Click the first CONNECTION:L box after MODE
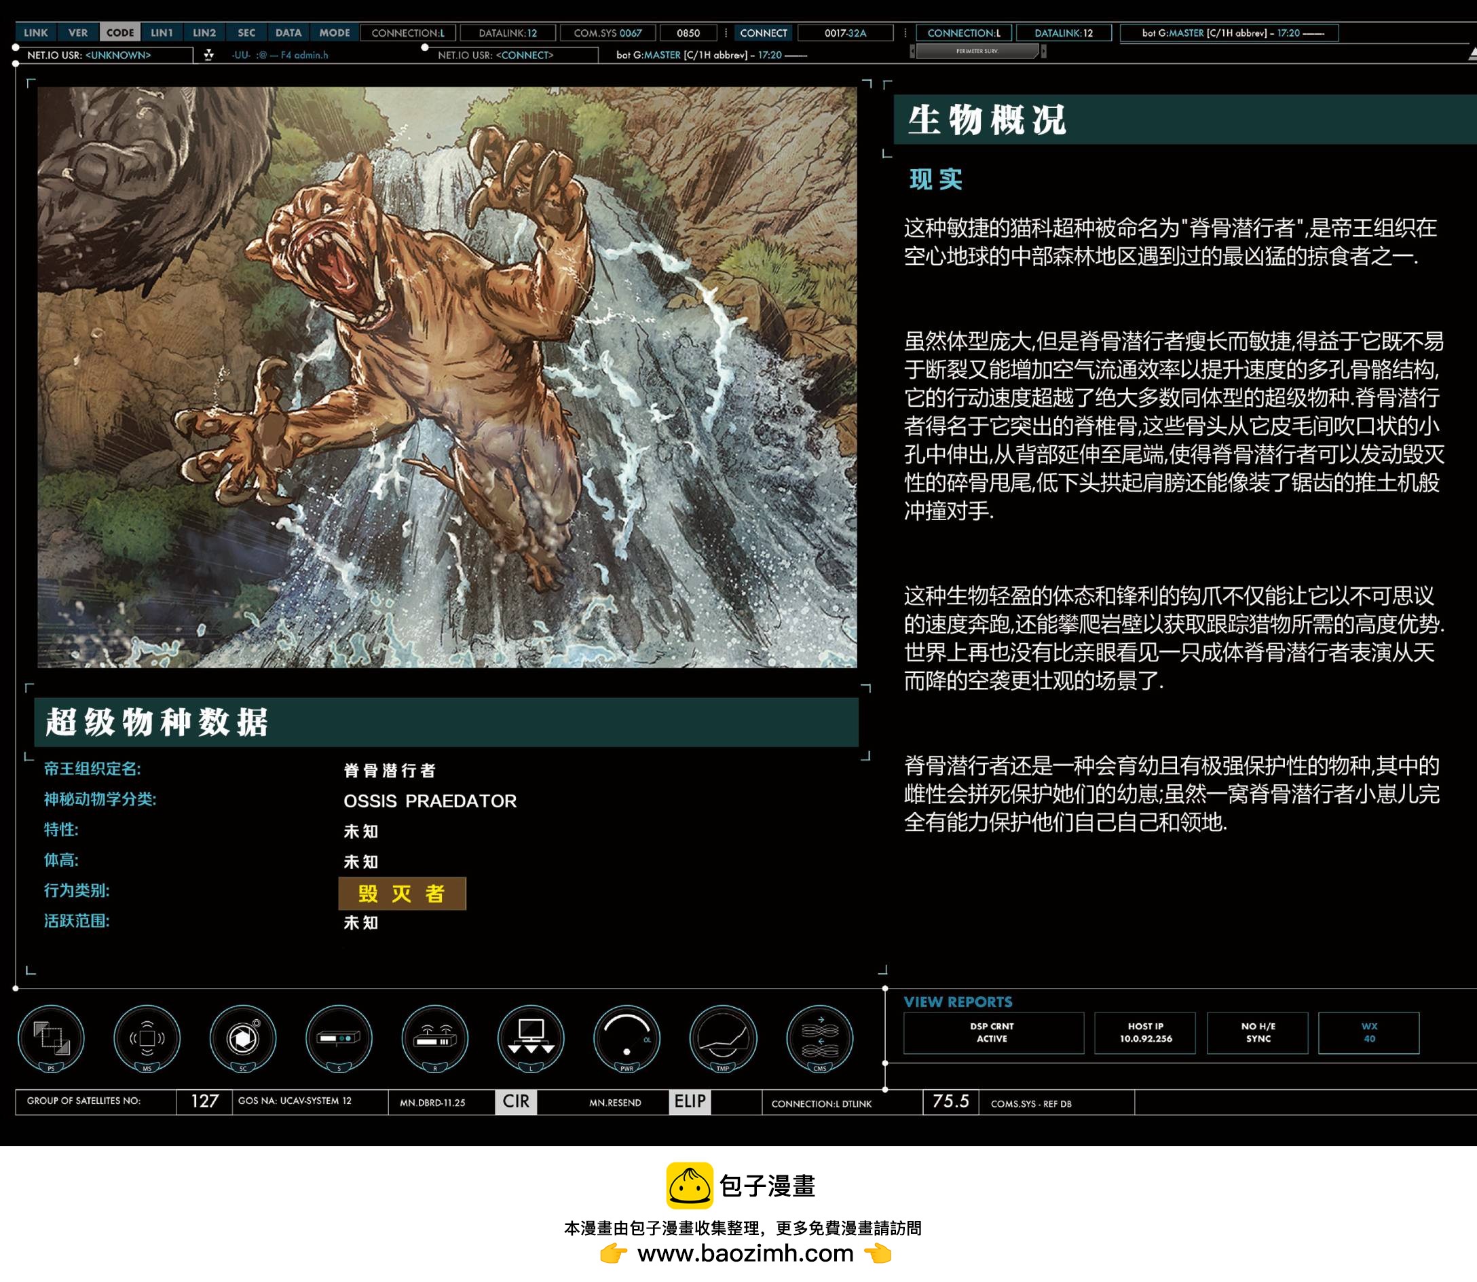The image size is (1477, 1282). (408, 33)
